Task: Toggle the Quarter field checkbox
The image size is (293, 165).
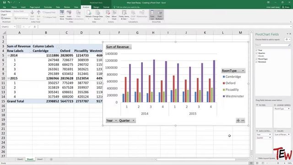Action: click(x=256, y=53)
